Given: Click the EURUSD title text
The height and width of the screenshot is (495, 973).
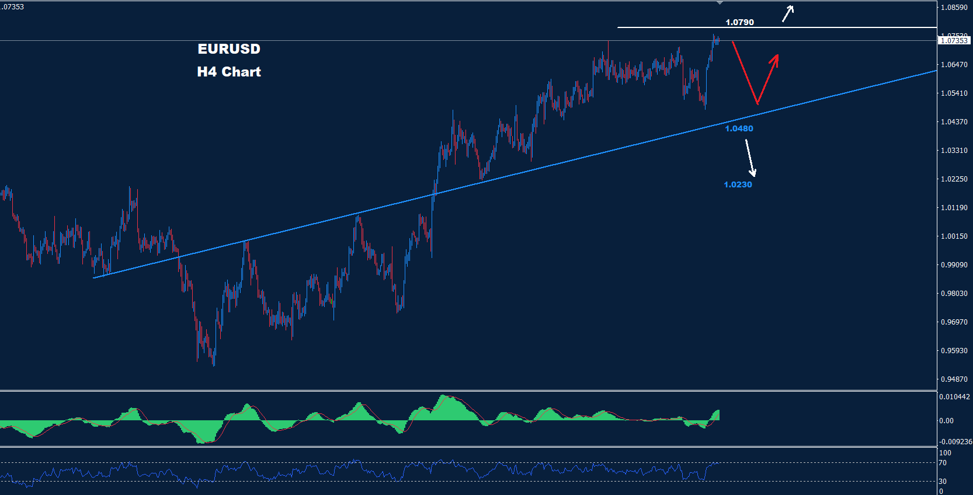Looking at the screenshot, I should [229, 49].
